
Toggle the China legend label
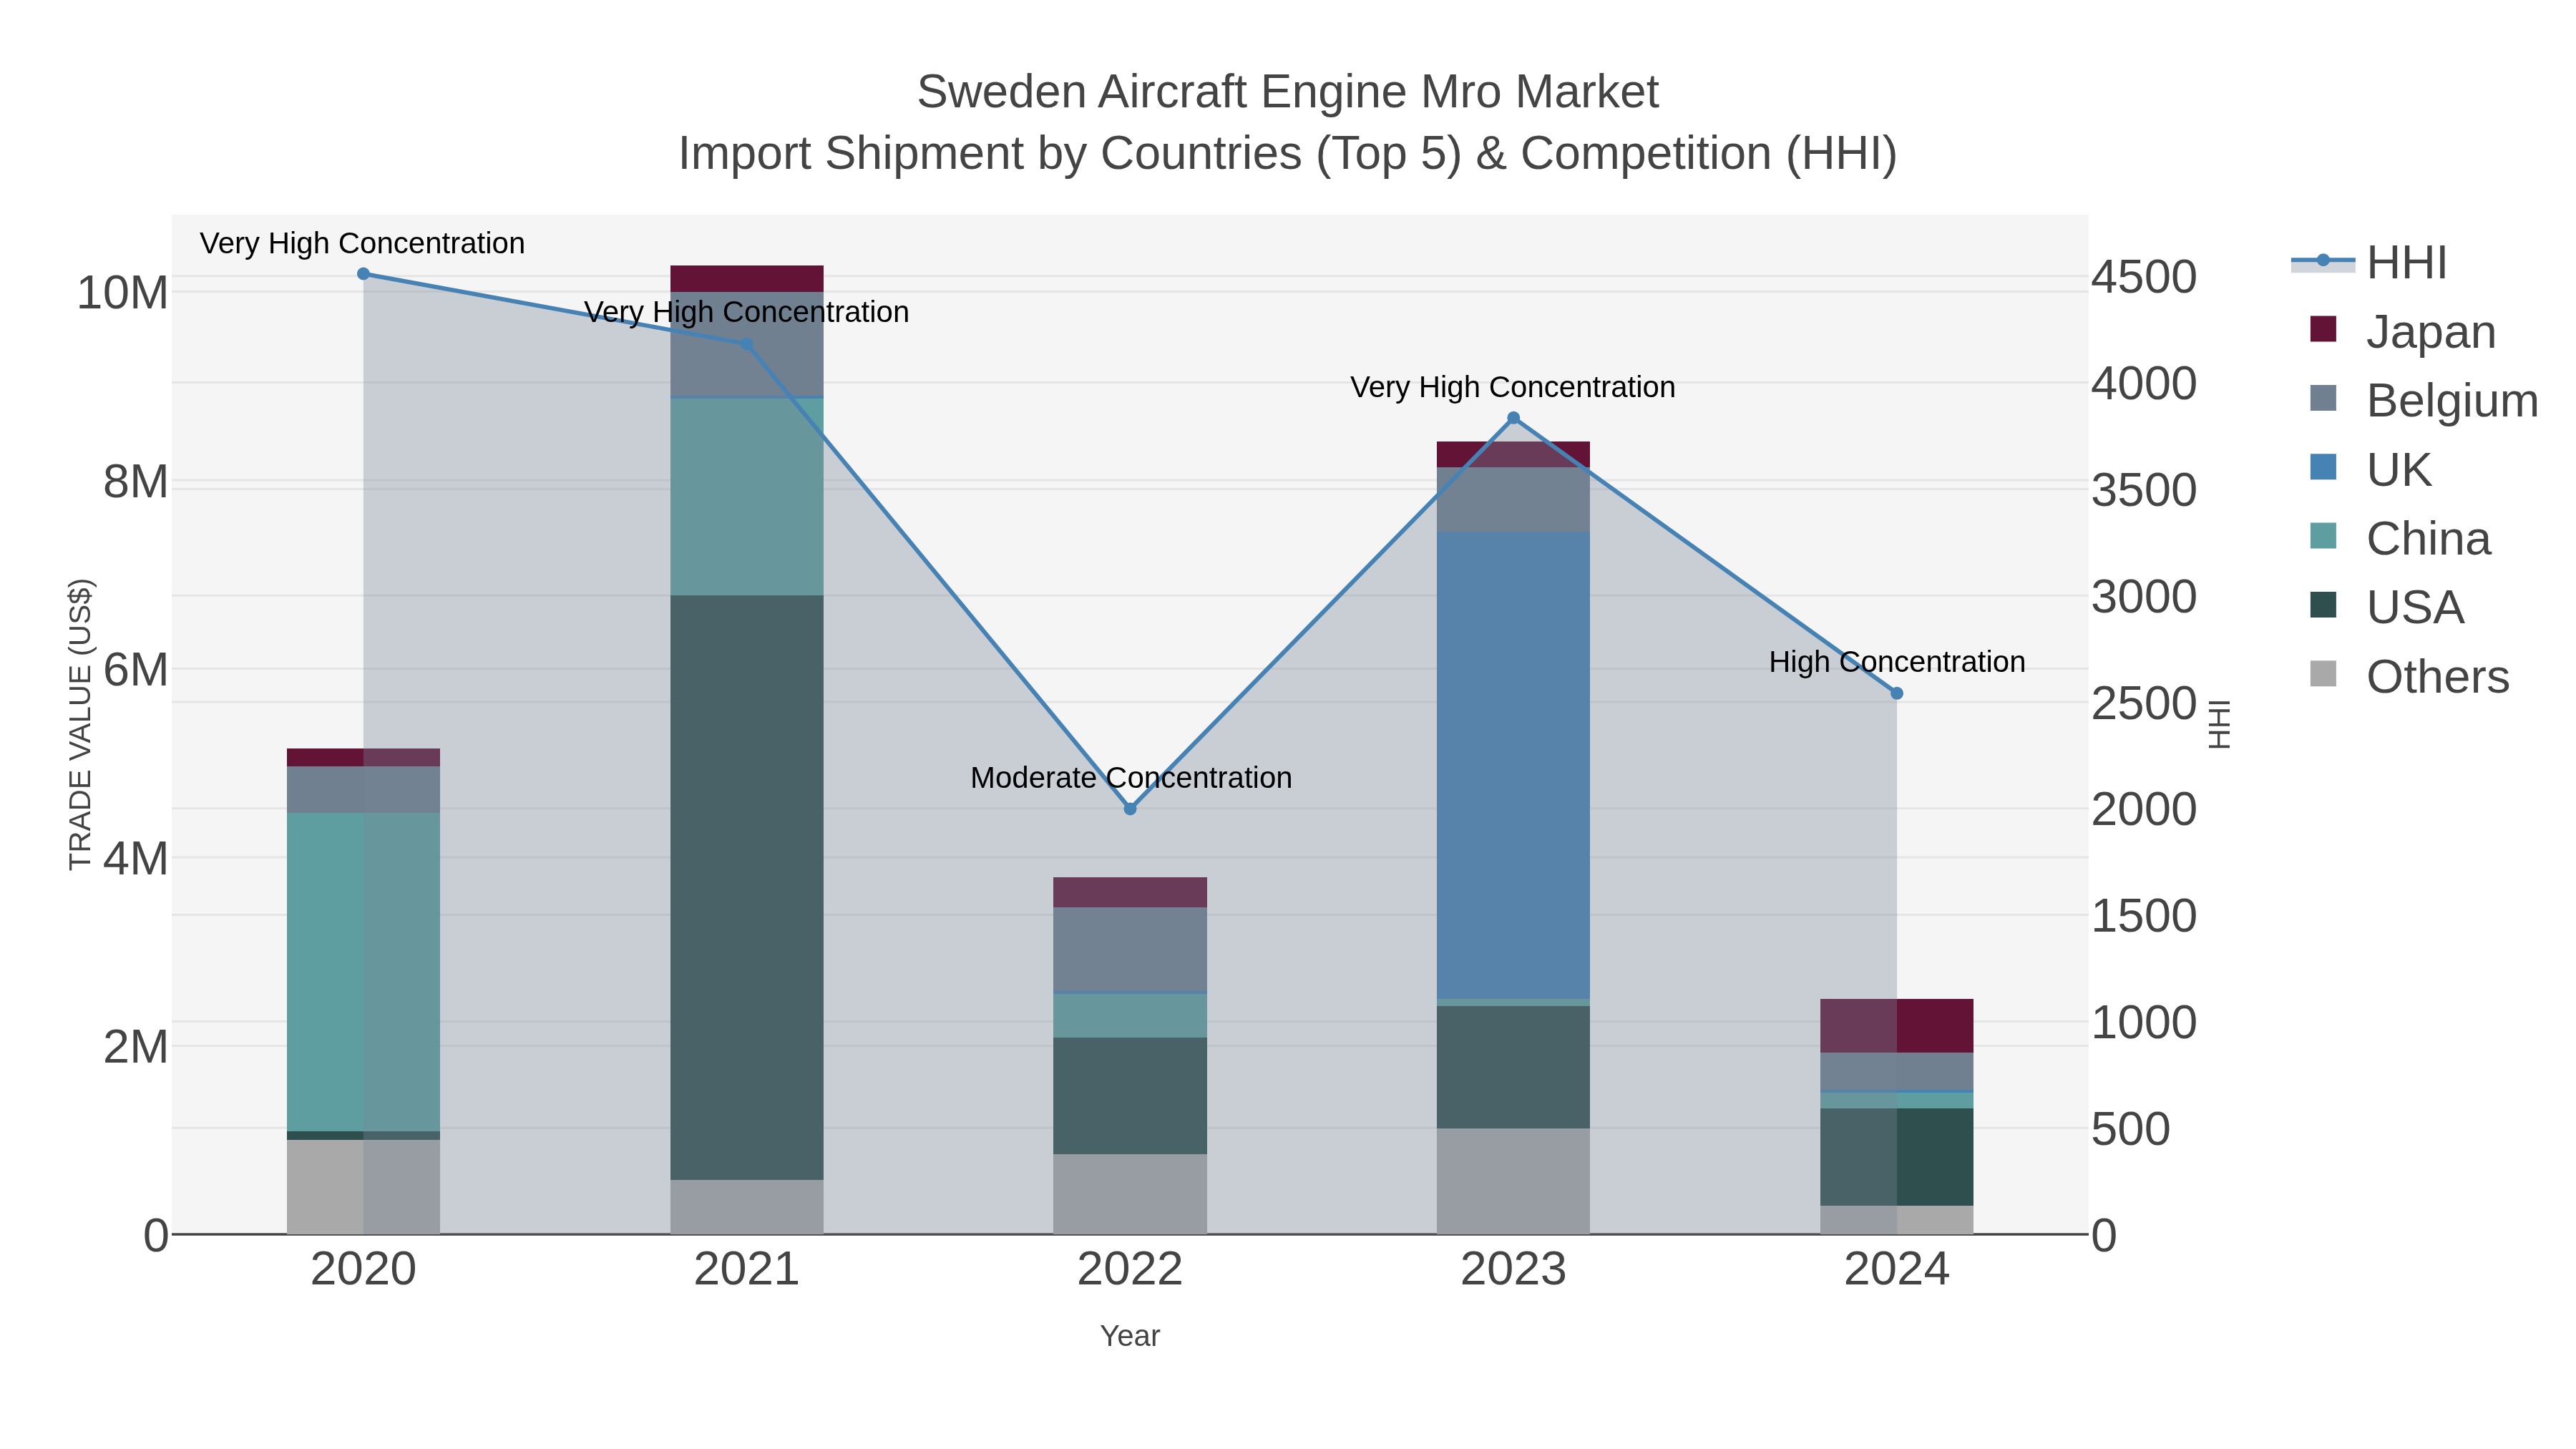pyautogui.click(x=2429, y=538)
